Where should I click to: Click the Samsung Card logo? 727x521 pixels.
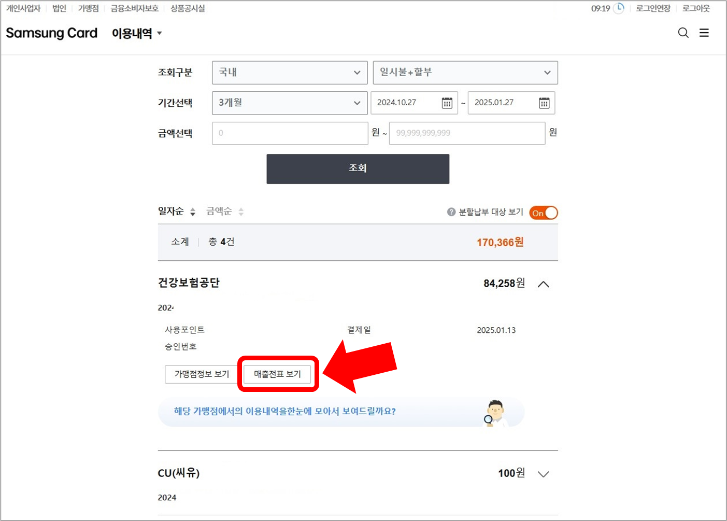point(52,33)
